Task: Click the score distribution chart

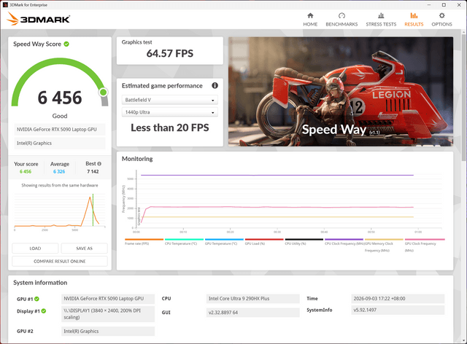Action: click(x=60, y=211)
